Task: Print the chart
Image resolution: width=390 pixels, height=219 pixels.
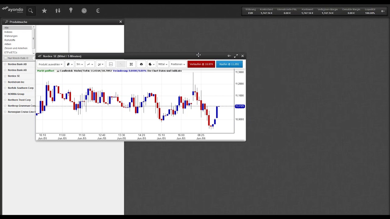Action: click(x=141, y=64)
